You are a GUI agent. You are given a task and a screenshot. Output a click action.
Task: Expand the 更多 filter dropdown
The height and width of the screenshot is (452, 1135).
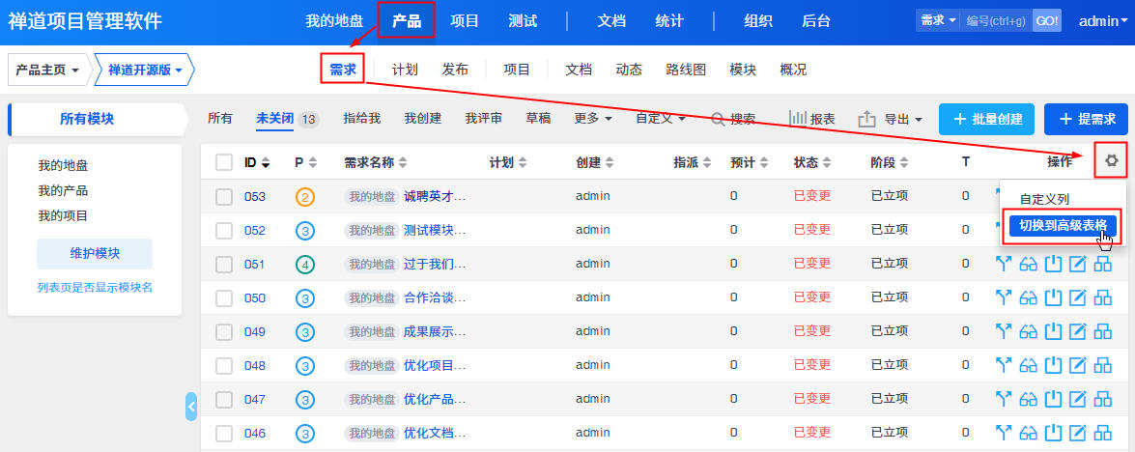click(x=593, y=119)
